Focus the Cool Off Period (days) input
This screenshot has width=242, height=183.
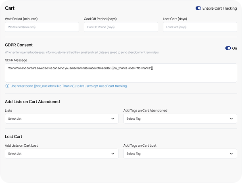coord(121,27)
